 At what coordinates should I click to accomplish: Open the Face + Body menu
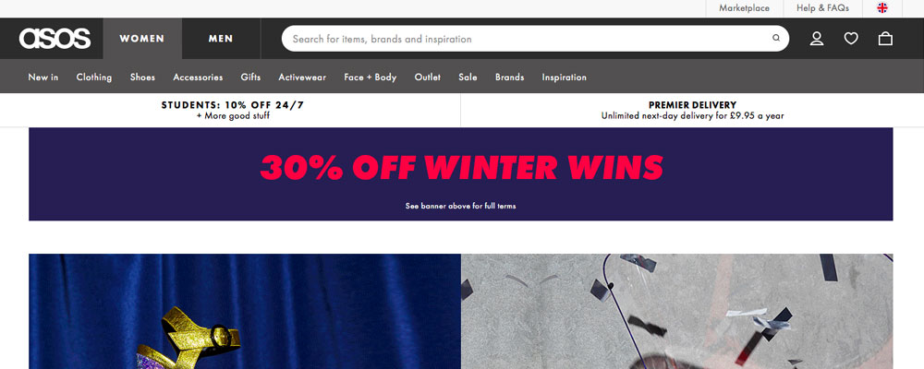[371, 77]
